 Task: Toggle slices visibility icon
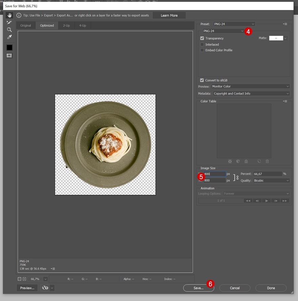(9, 56)
